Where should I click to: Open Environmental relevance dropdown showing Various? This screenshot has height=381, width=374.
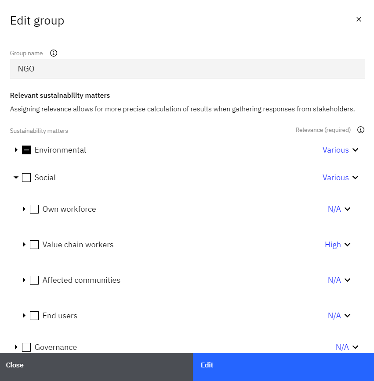[x=340, y=150]
